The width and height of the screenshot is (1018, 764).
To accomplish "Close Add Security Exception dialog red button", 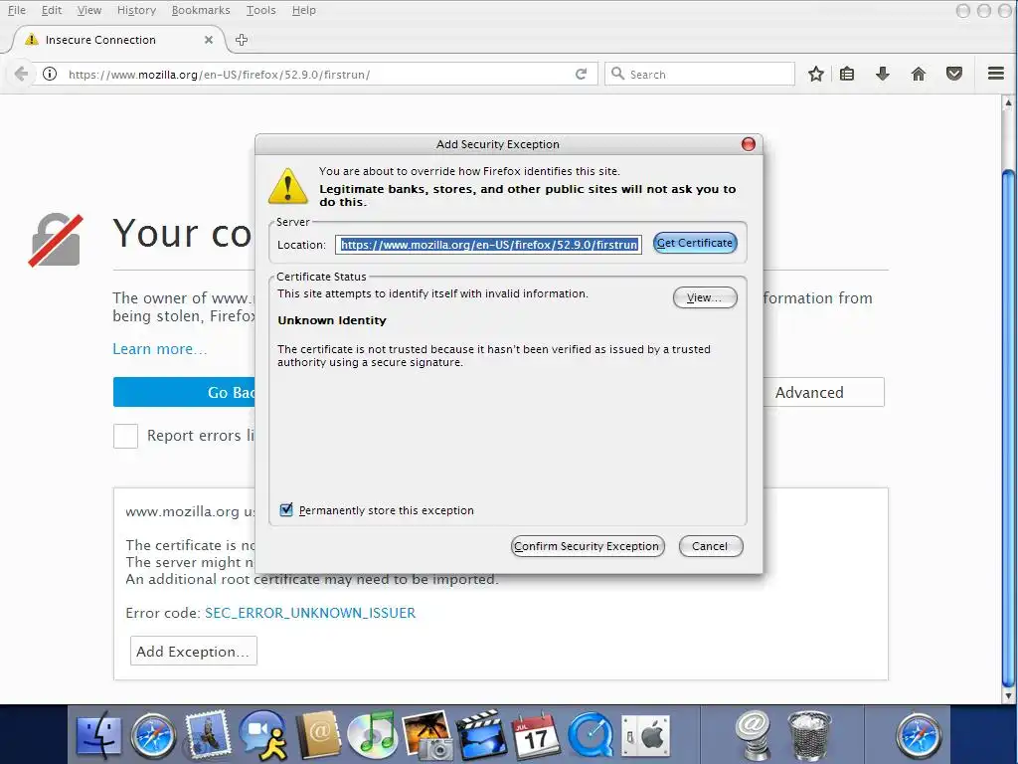I will point(748,144).
